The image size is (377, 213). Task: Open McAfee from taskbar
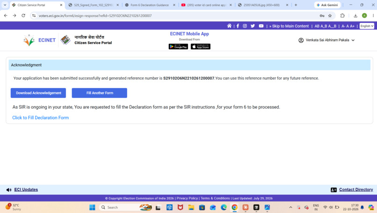[181, 207]
